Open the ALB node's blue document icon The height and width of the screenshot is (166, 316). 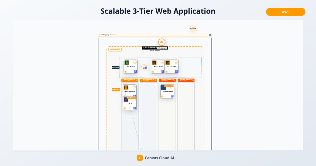(x=135, y=108)
